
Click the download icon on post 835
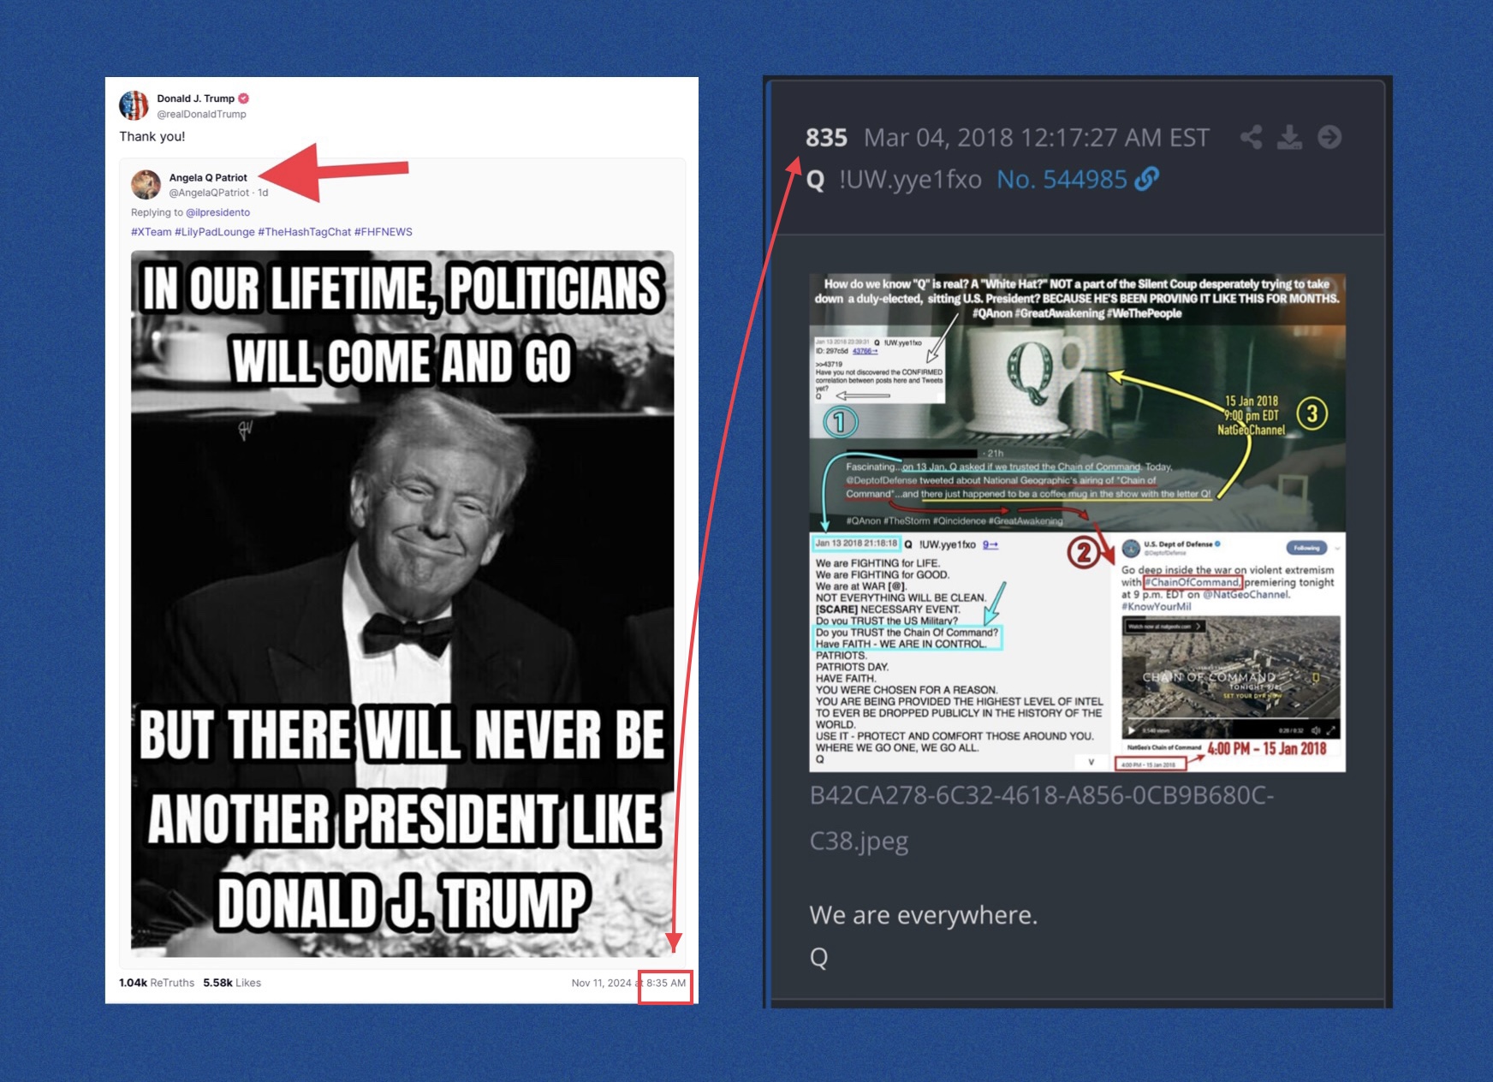[1289, 137]
